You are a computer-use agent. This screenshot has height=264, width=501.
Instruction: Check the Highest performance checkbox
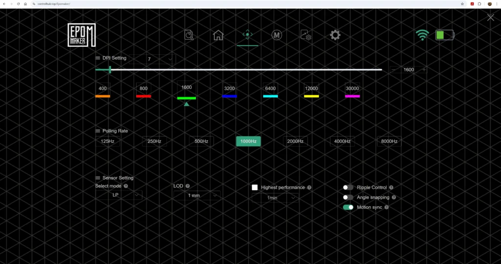point(255,187)
